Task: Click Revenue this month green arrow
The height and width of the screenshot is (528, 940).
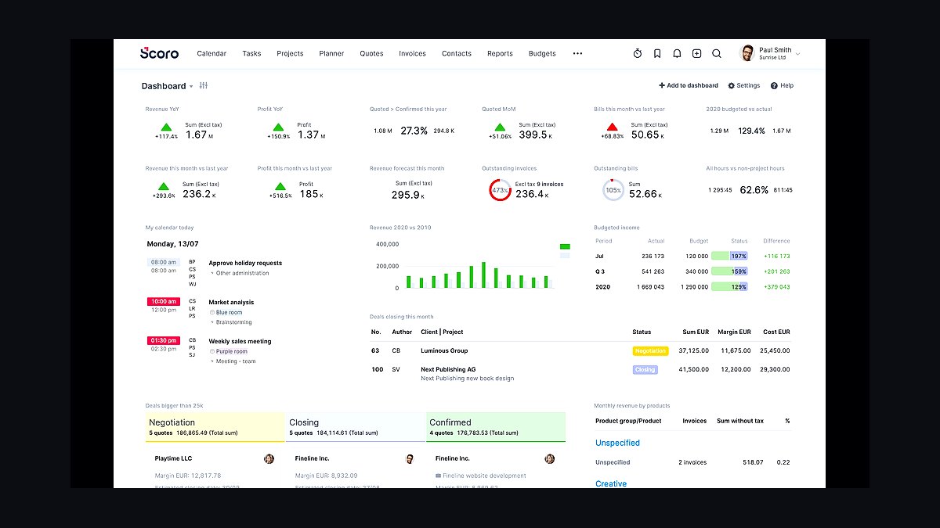Action: (x=163, y=186)
